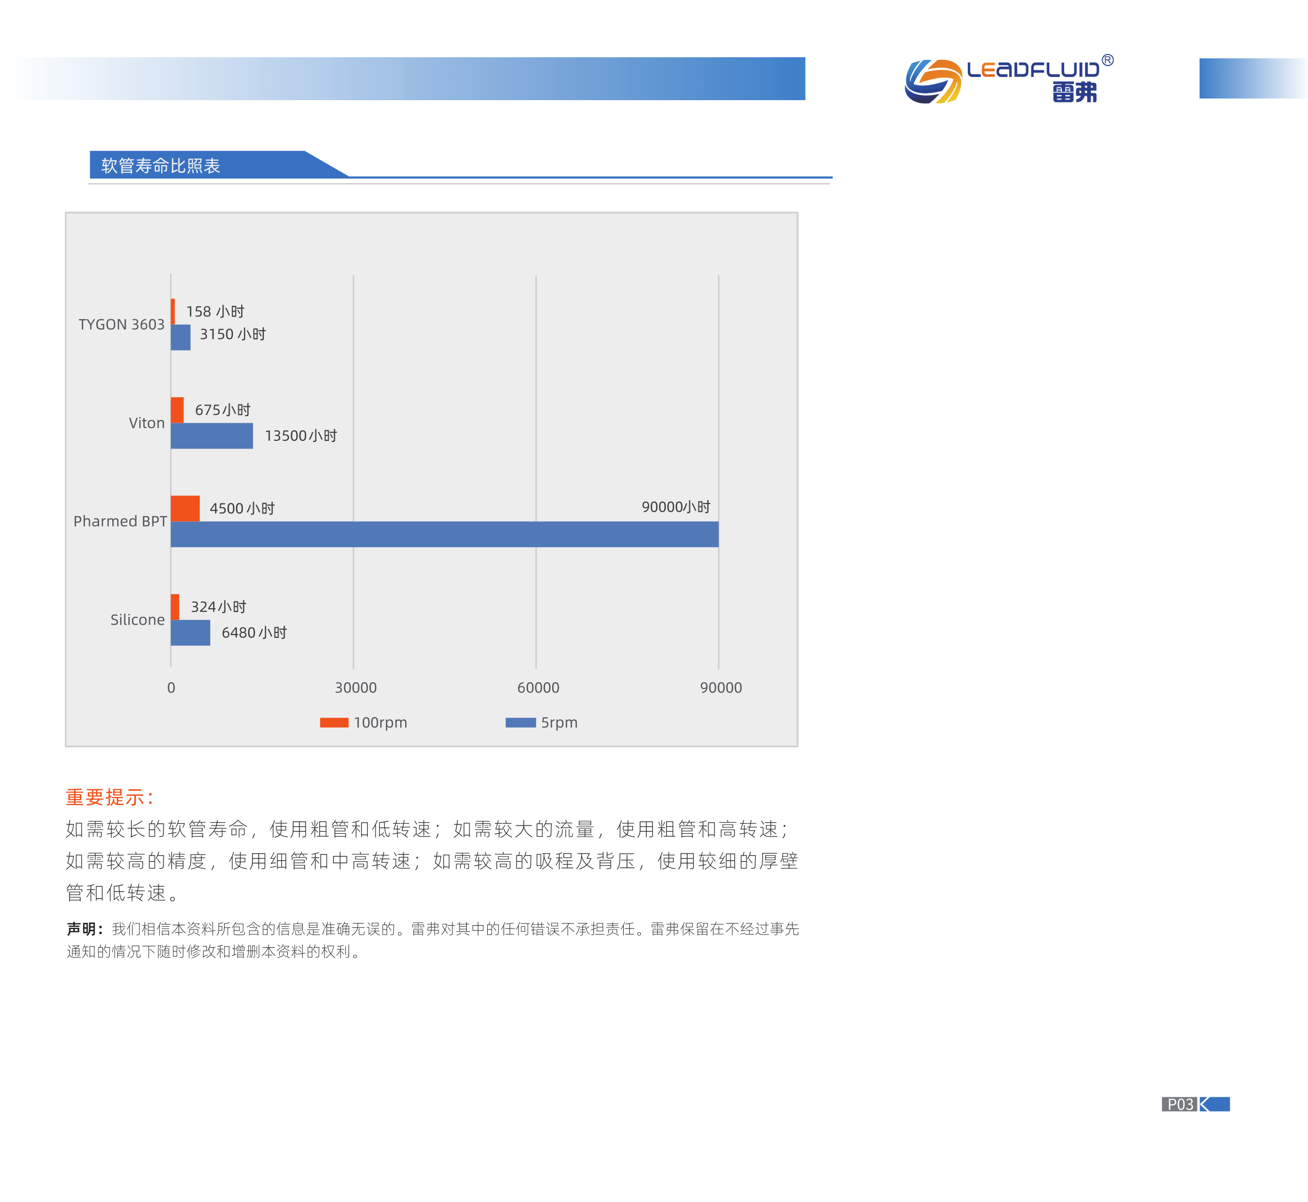
Task: Click the TYGON 3150小时 blue bar
Action: 180,337
